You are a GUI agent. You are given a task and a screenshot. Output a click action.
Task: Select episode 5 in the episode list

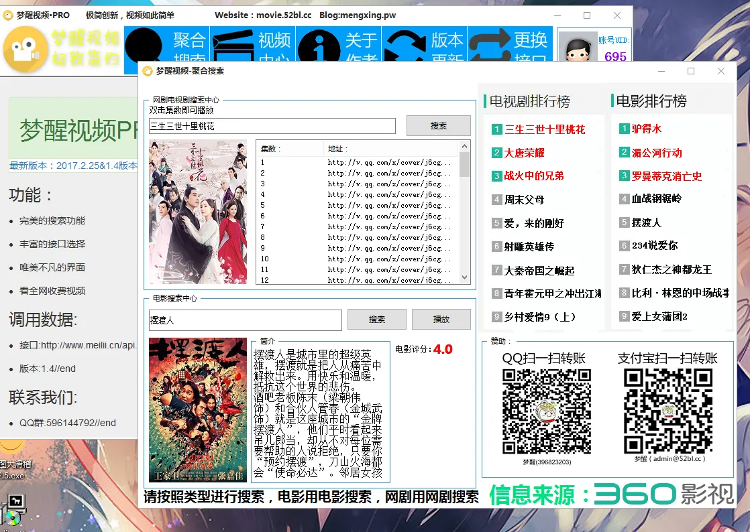click(x=264, y=205)
